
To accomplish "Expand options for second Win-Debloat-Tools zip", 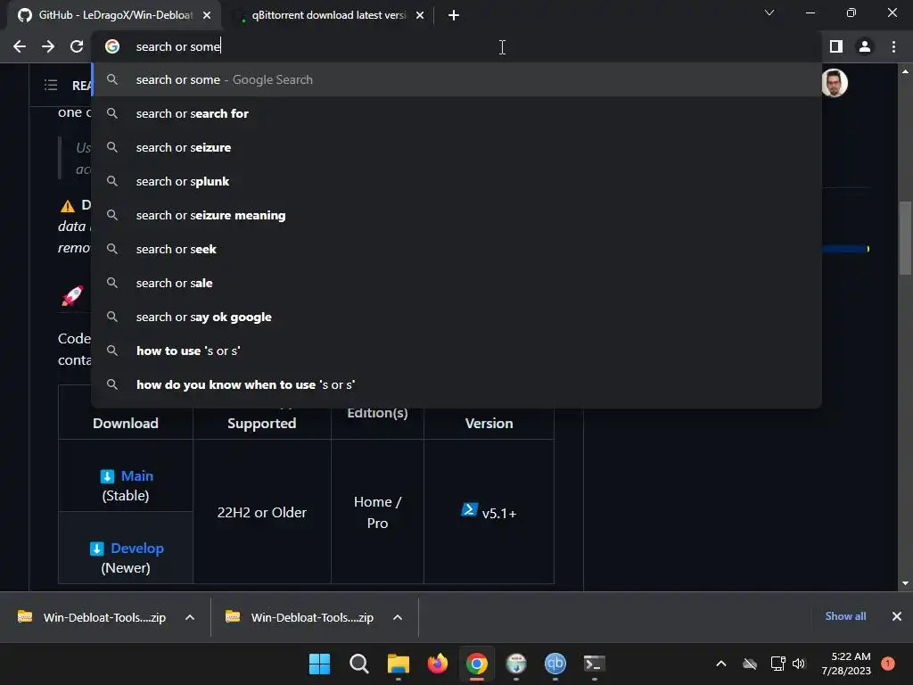I will pos(398,617).
